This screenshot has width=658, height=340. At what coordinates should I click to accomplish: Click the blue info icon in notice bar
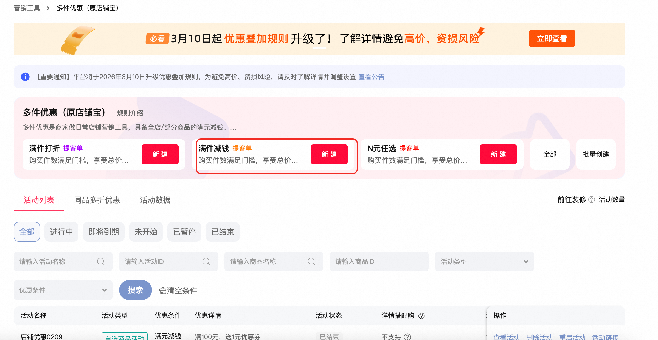point(25,77)
